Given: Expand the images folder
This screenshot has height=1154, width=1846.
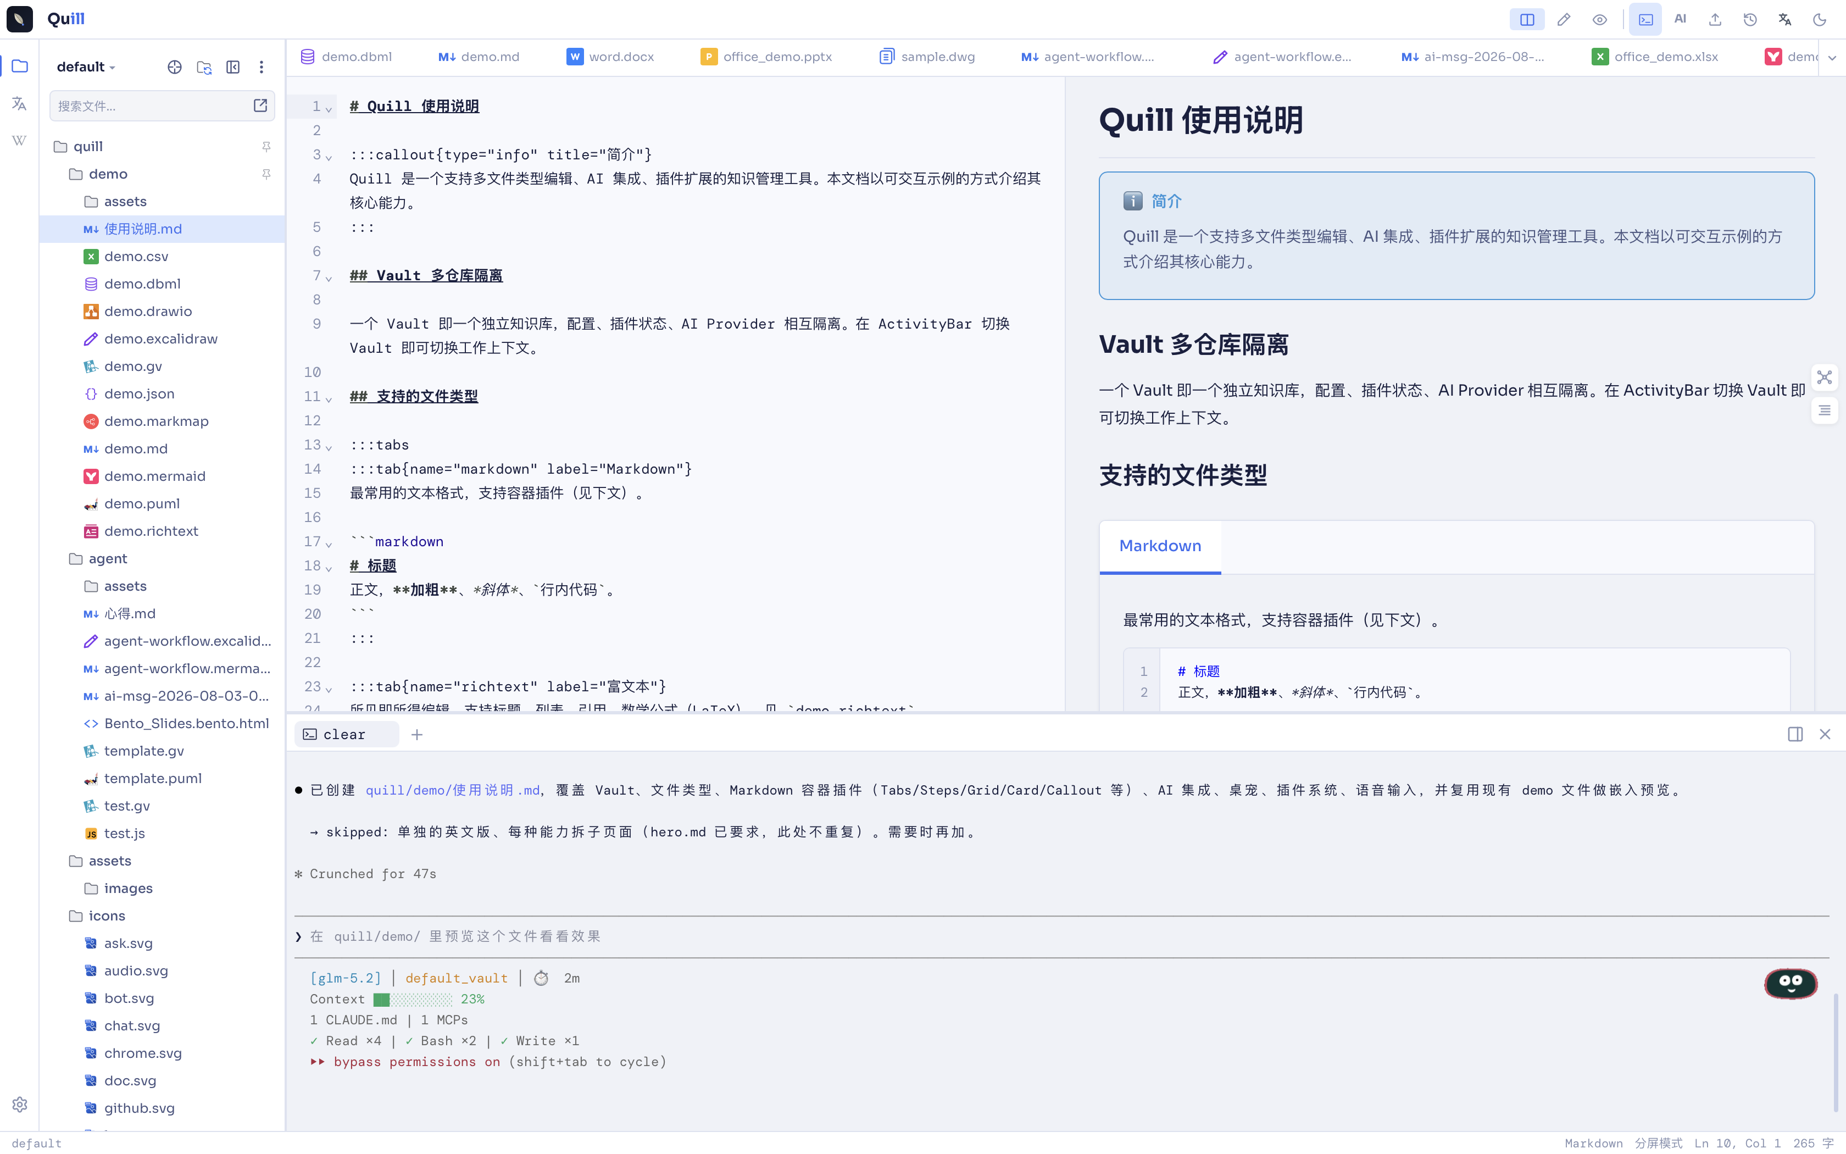Looking at the screenshot, I should tap(163, 889).
